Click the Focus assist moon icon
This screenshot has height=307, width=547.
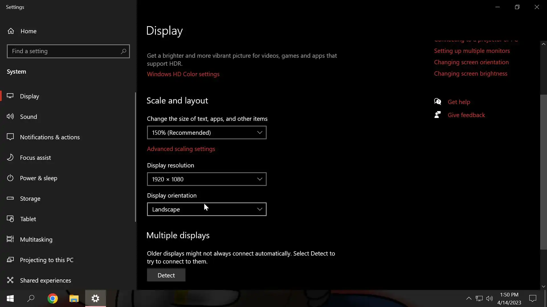pyautogui.click(x=10, y=157)
